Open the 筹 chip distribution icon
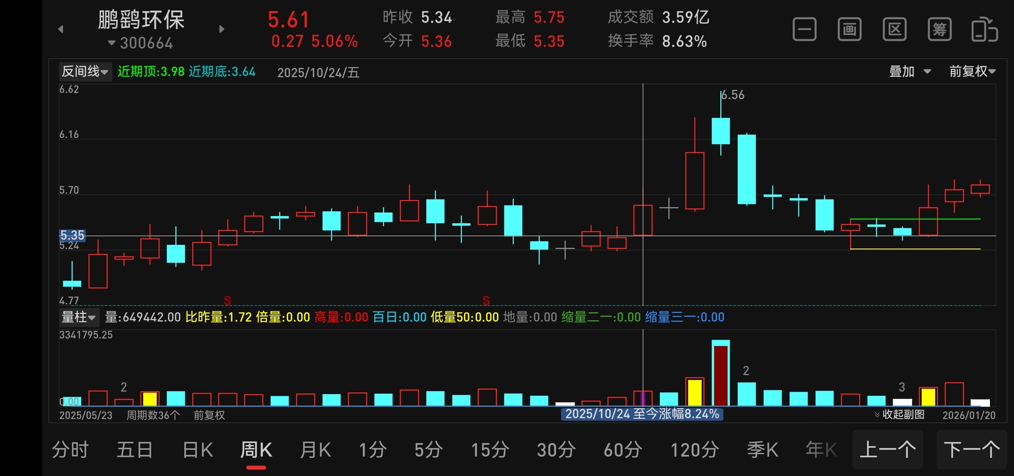 tap(939, 30)
